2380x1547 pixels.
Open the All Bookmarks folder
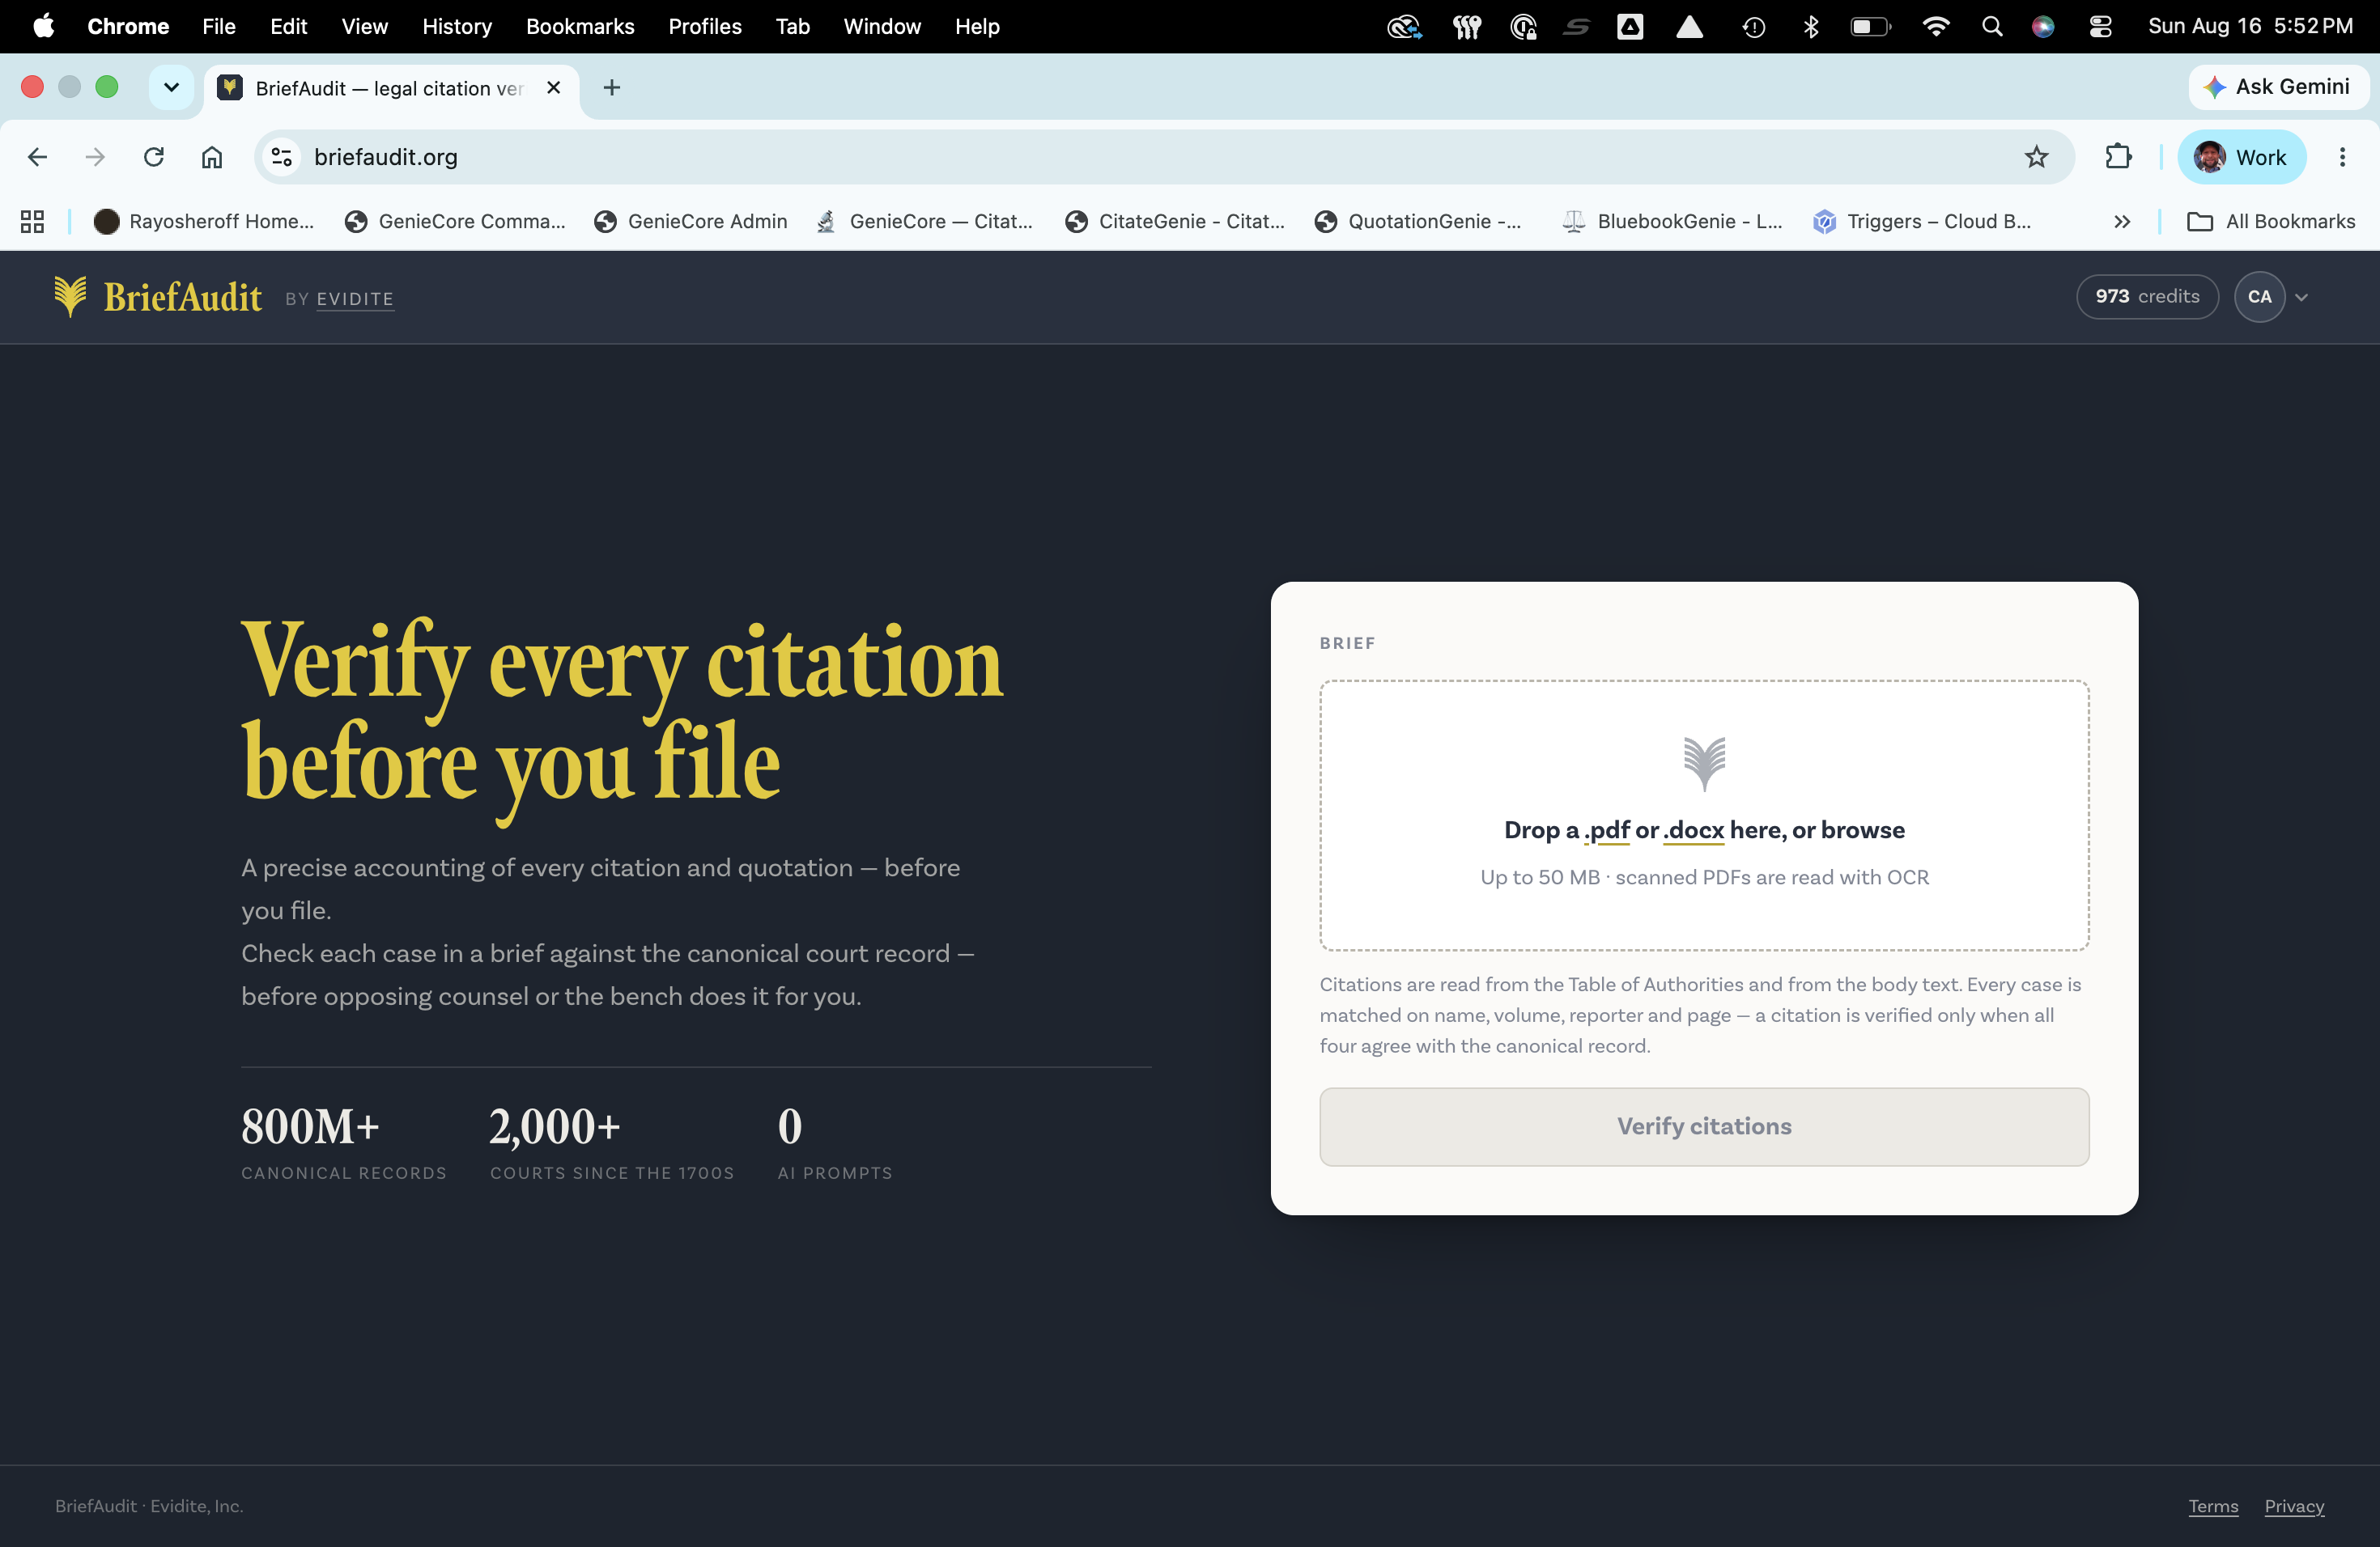[x=2271, y=221]
